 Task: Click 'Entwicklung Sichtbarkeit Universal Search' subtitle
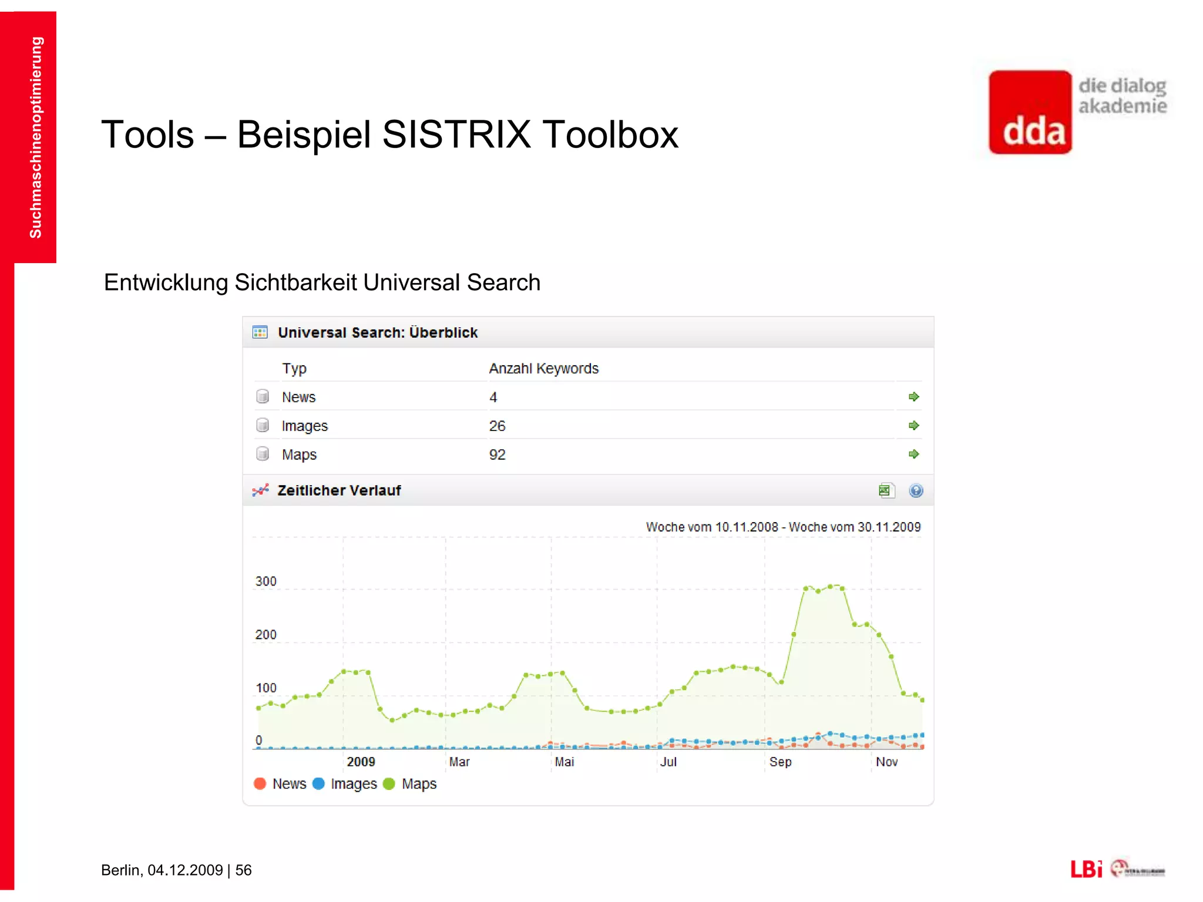[322, 282]
